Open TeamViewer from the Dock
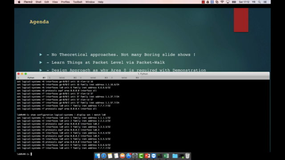The width and height of the screenshot is (285, 160). pos(154,156)
